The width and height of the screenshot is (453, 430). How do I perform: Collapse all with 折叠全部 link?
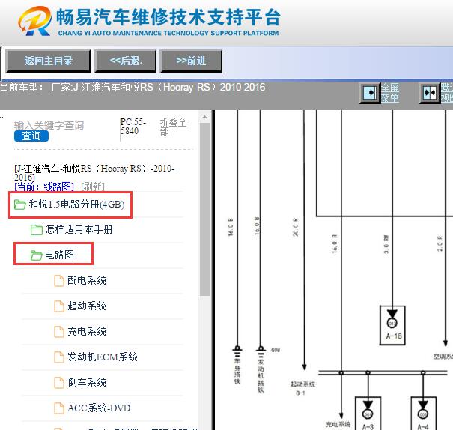pos(174,127)
